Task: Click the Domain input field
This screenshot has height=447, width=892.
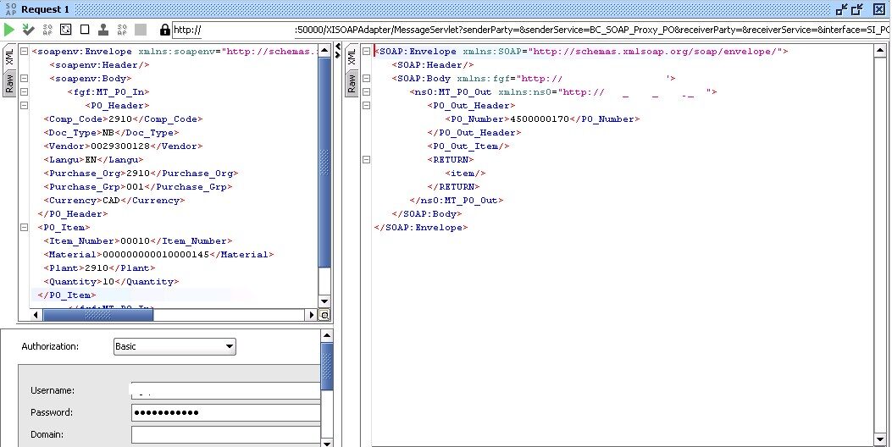Action: click(x=225, y=434)
